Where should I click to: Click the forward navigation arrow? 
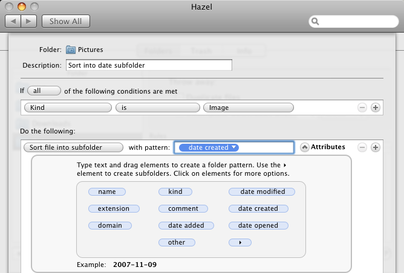click(x=29, y=21)
